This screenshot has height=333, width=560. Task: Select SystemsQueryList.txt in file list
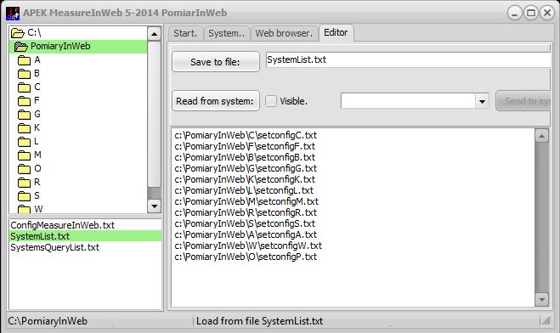click(54, 247)
